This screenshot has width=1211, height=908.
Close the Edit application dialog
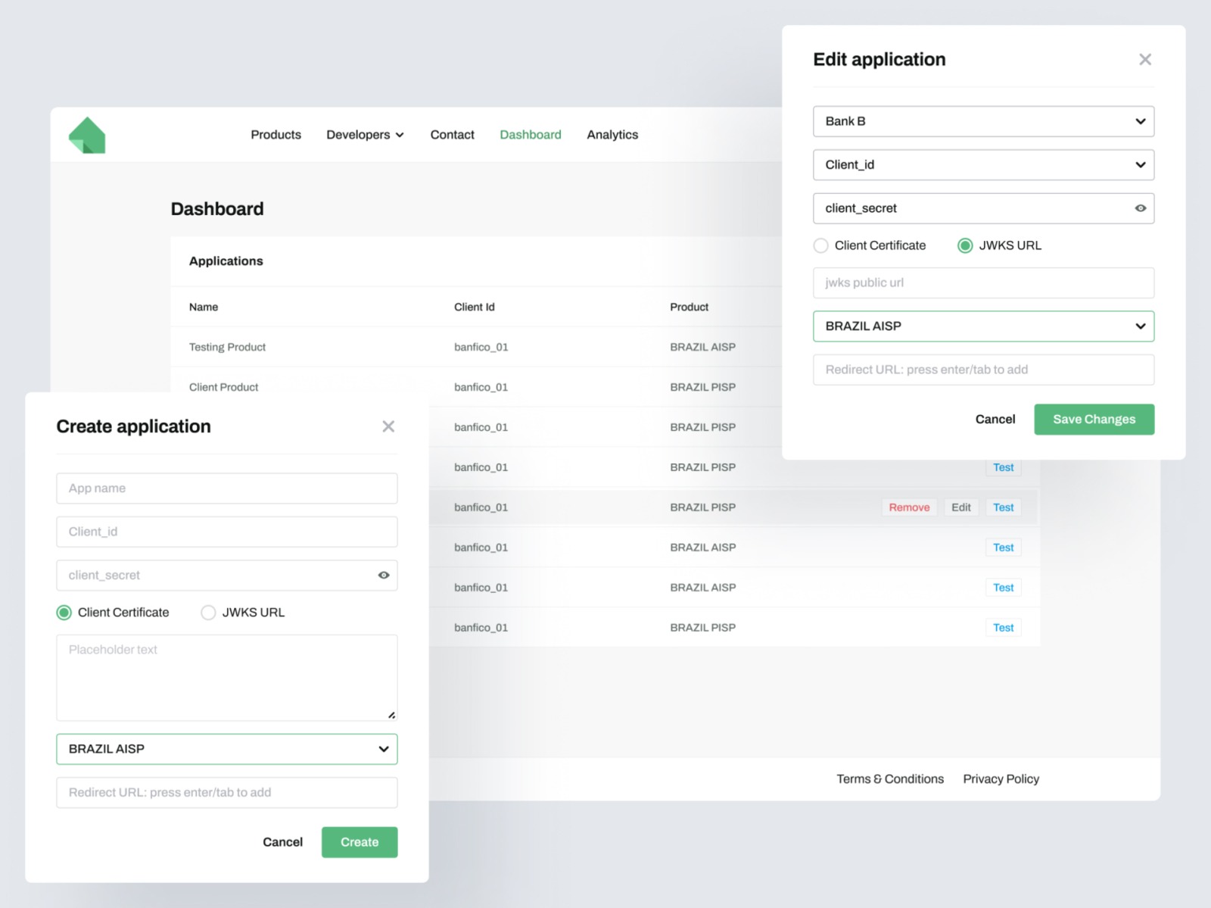pyautogui.click(x=1144, y=60)
